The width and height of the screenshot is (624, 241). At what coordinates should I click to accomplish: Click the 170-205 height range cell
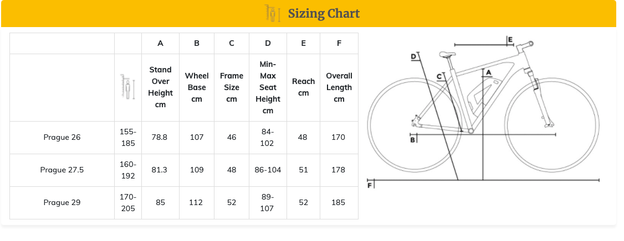pos(128,202)
